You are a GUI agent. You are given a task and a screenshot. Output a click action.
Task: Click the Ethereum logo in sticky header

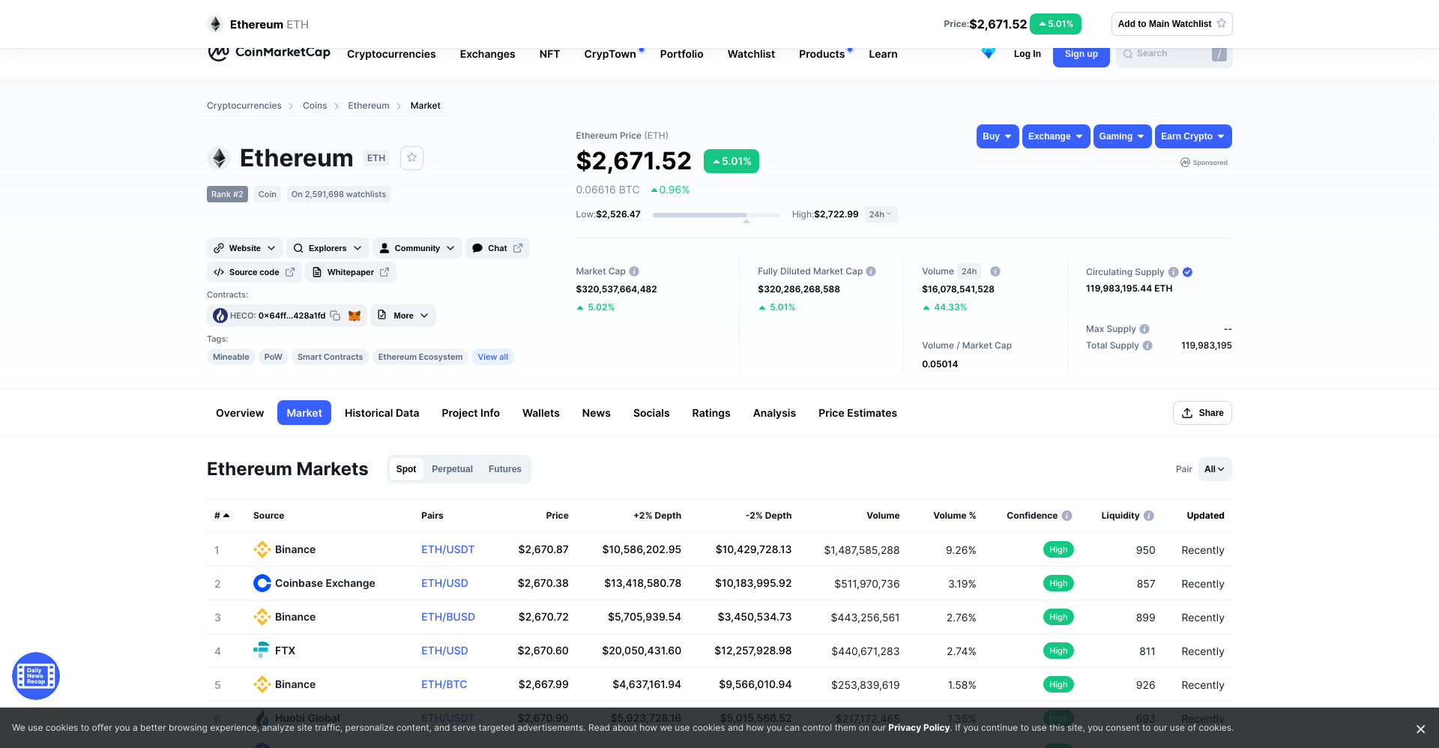pos(215,24)
